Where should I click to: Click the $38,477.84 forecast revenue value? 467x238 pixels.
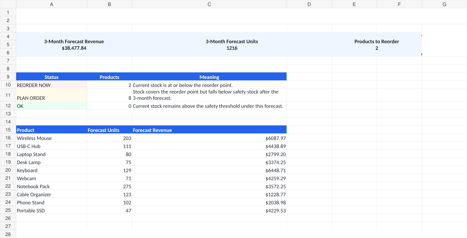[x=74, y=48]
